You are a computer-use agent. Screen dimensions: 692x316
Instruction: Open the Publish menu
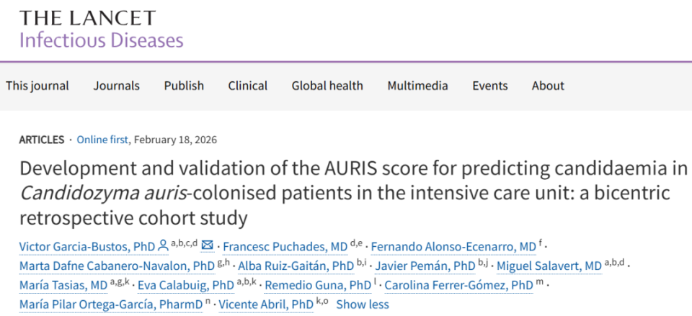[x=184, y=86]
